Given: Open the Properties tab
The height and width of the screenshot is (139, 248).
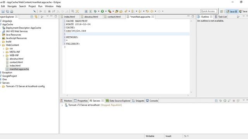Looking at the screenshot, I should (81, 101).
